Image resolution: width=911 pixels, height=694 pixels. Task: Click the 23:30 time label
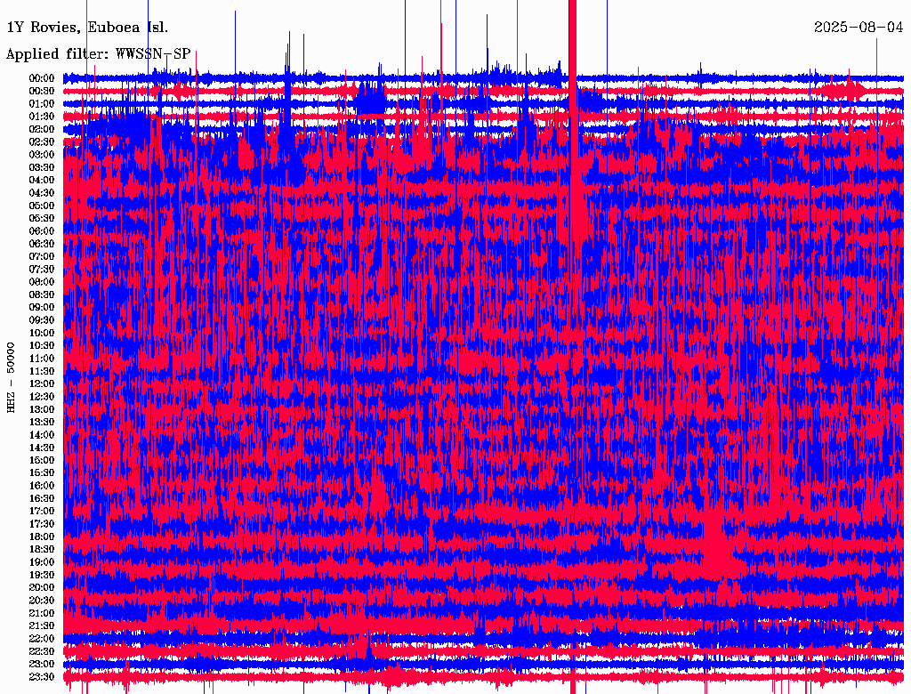(x=42, y=676)
